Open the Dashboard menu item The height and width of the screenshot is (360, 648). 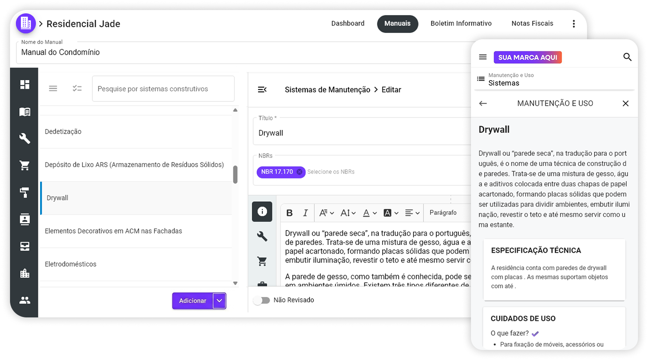(348, 23)
